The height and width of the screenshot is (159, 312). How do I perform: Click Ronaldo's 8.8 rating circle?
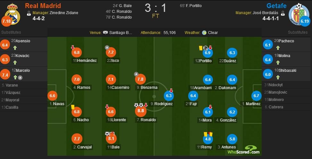point(140,111)
